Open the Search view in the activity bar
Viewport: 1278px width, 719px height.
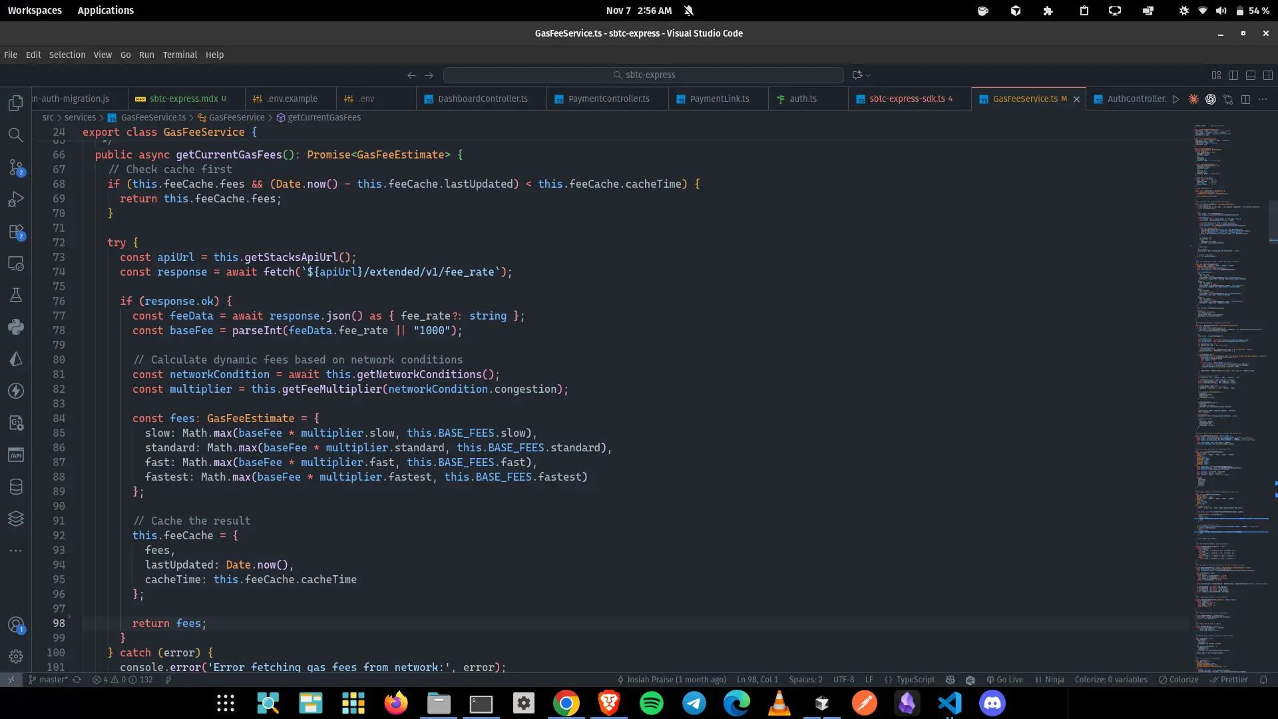click(16, 135)
